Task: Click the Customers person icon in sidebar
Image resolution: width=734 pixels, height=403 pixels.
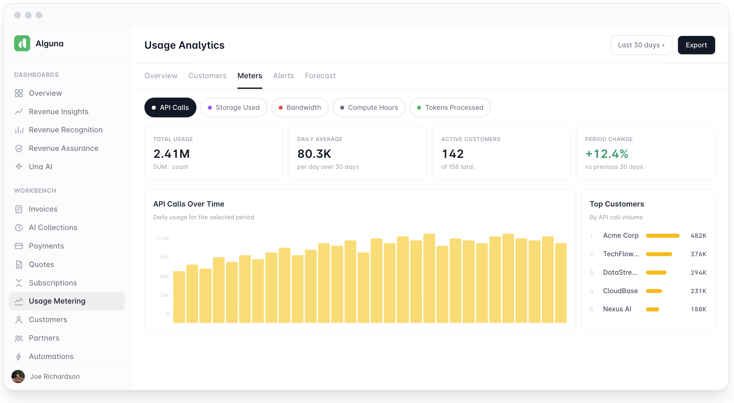Action: pyautogui.click(x=19, y=320)
